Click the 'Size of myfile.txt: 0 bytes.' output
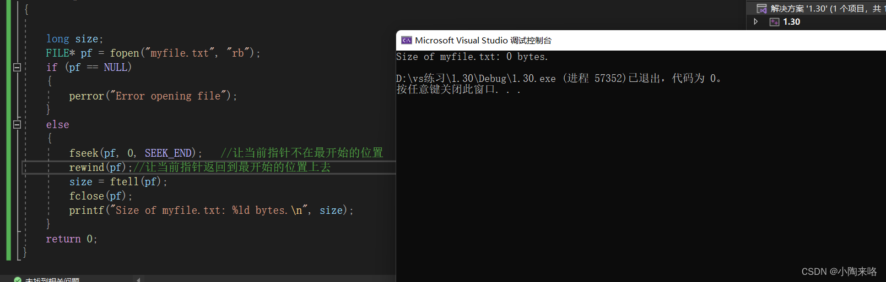The image size is (886, 282). [472, 57]
